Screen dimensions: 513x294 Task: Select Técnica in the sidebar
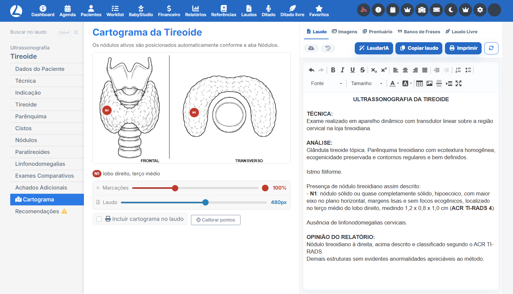47,81
